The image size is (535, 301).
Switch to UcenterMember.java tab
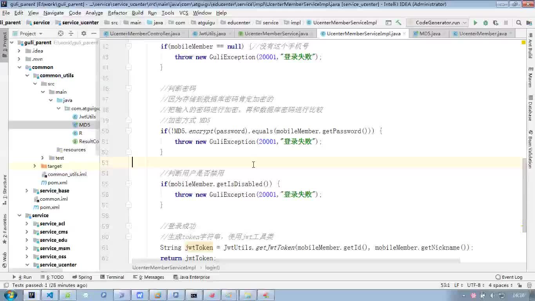[x=483, y=34]
